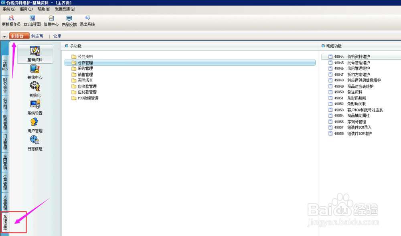Open the 信息中心 toolbar icon
401x236 pixels.
[51, 18]
